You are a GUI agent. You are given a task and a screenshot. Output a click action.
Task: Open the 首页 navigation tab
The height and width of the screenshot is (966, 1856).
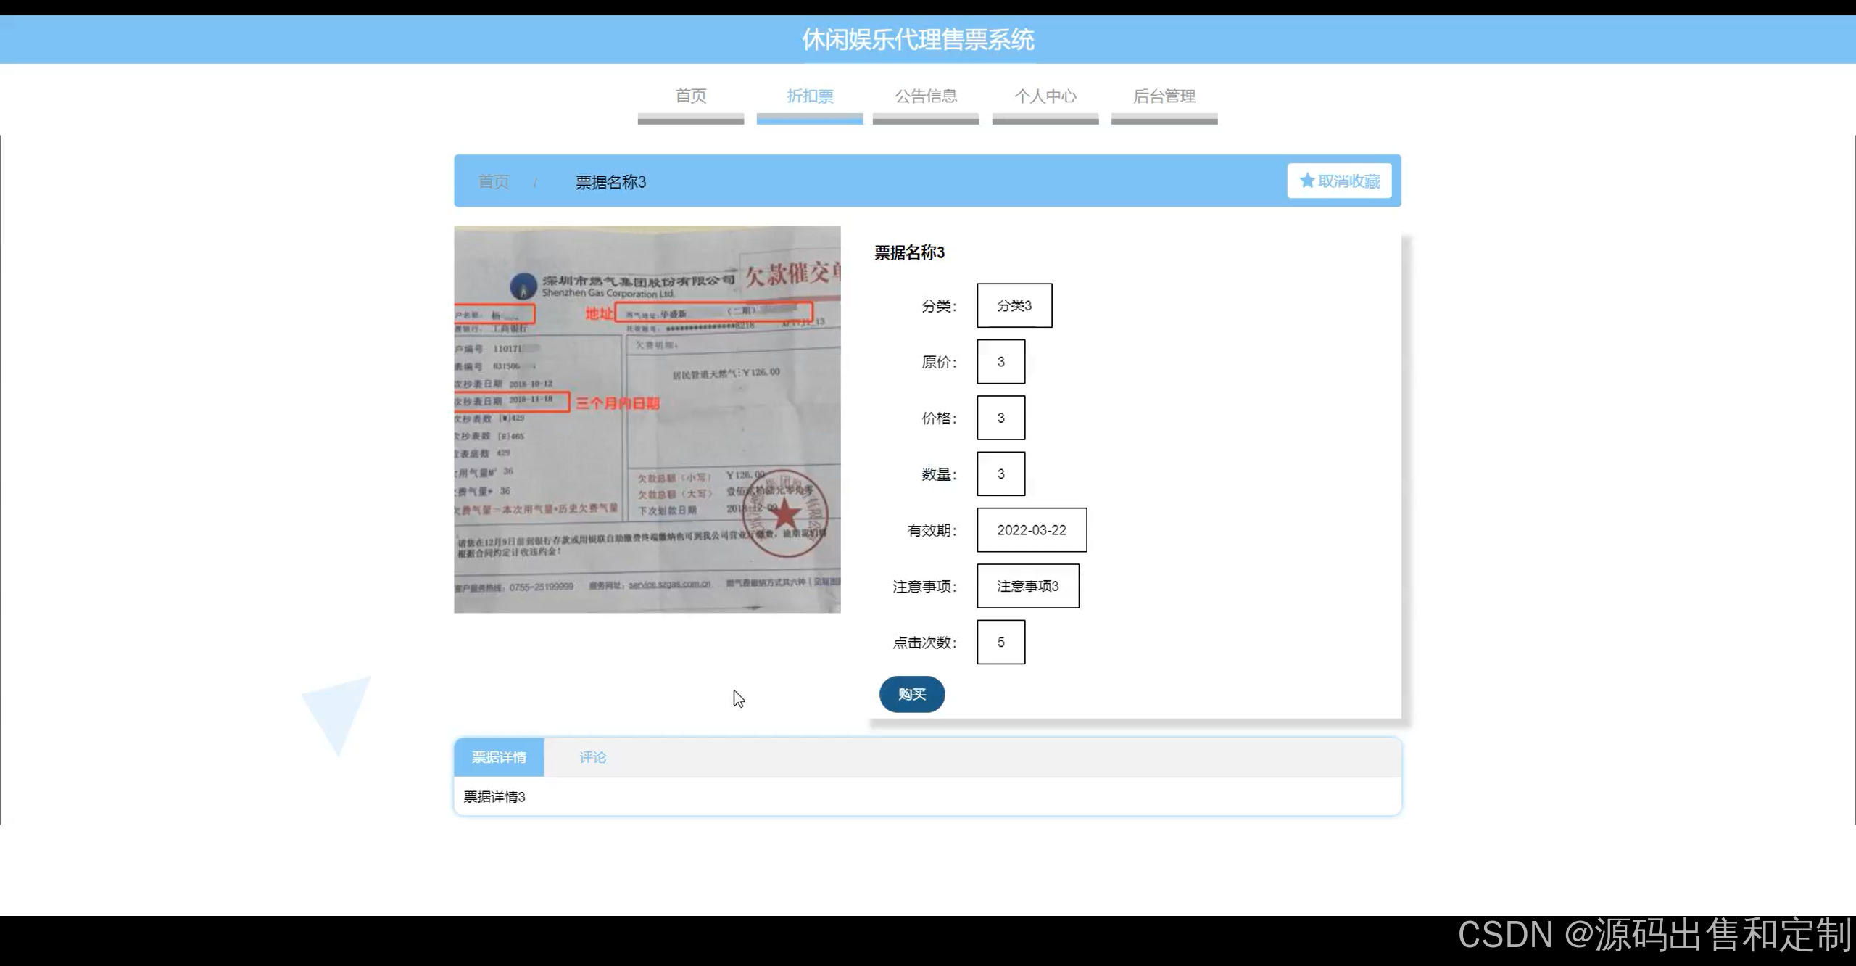coord(690,96)
